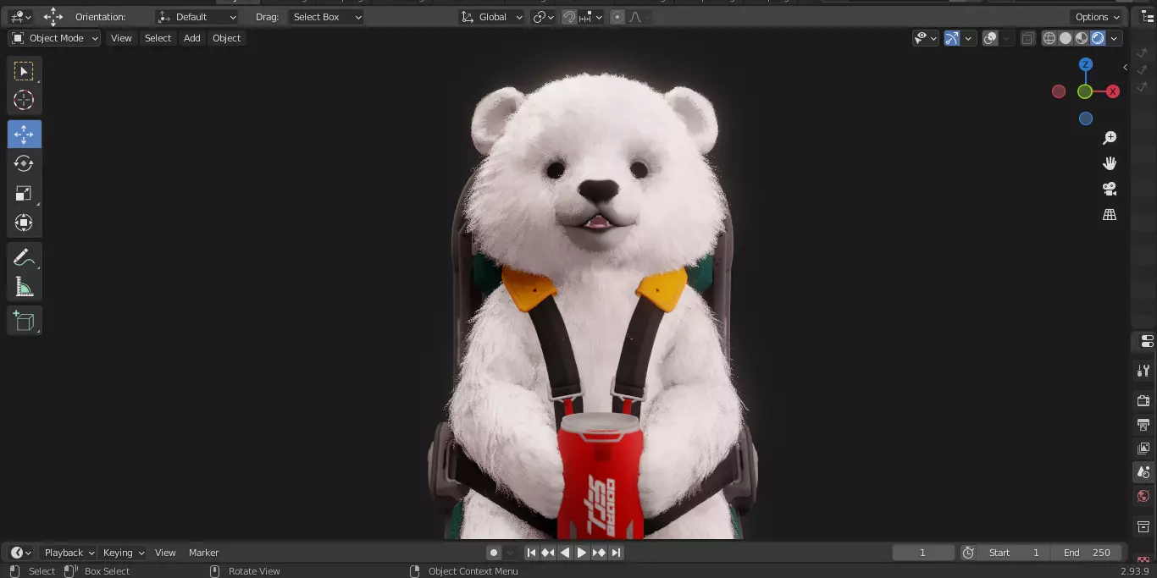The height and width of the screenshot is (578, 1157).
Task: Select the Transform tool
Action: click(24, 223)
